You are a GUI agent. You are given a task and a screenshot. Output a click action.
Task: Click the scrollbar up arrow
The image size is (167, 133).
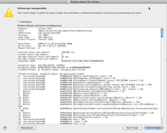point(162,120)
